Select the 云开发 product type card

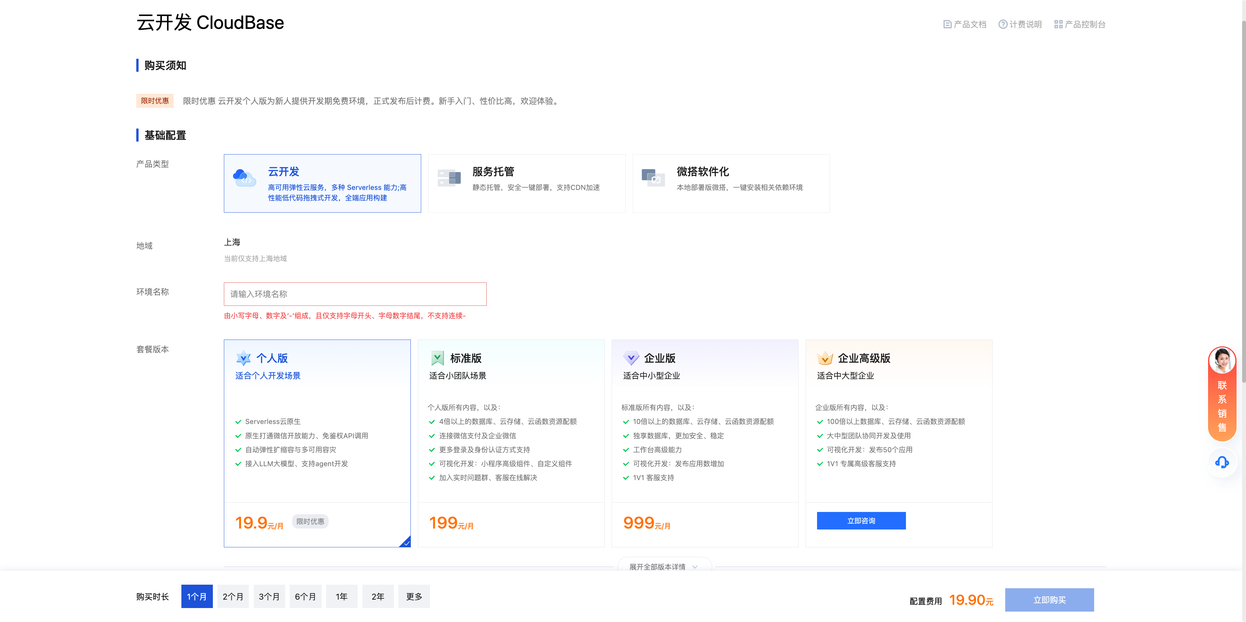322,183
